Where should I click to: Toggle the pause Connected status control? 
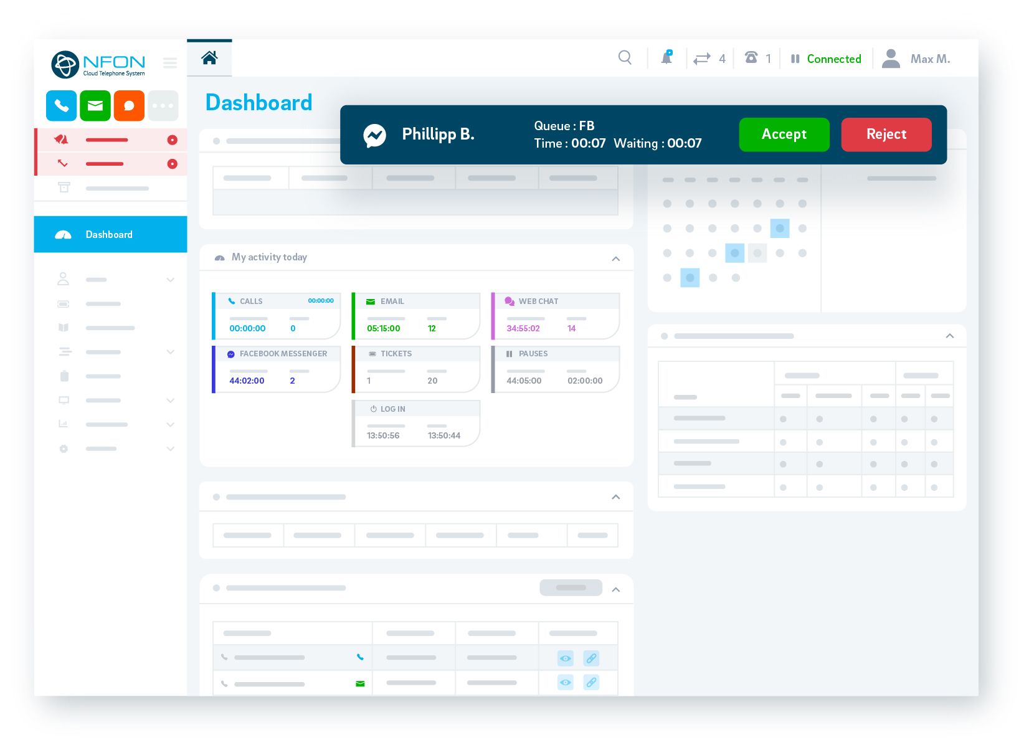795,58
